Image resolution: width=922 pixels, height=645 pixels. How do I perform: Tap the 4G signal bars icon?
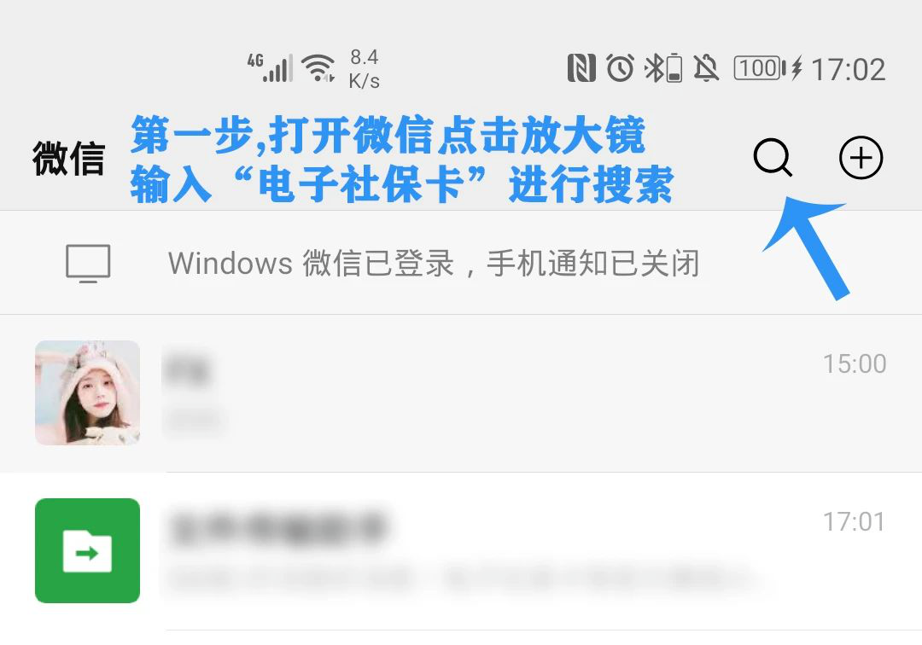269,67
